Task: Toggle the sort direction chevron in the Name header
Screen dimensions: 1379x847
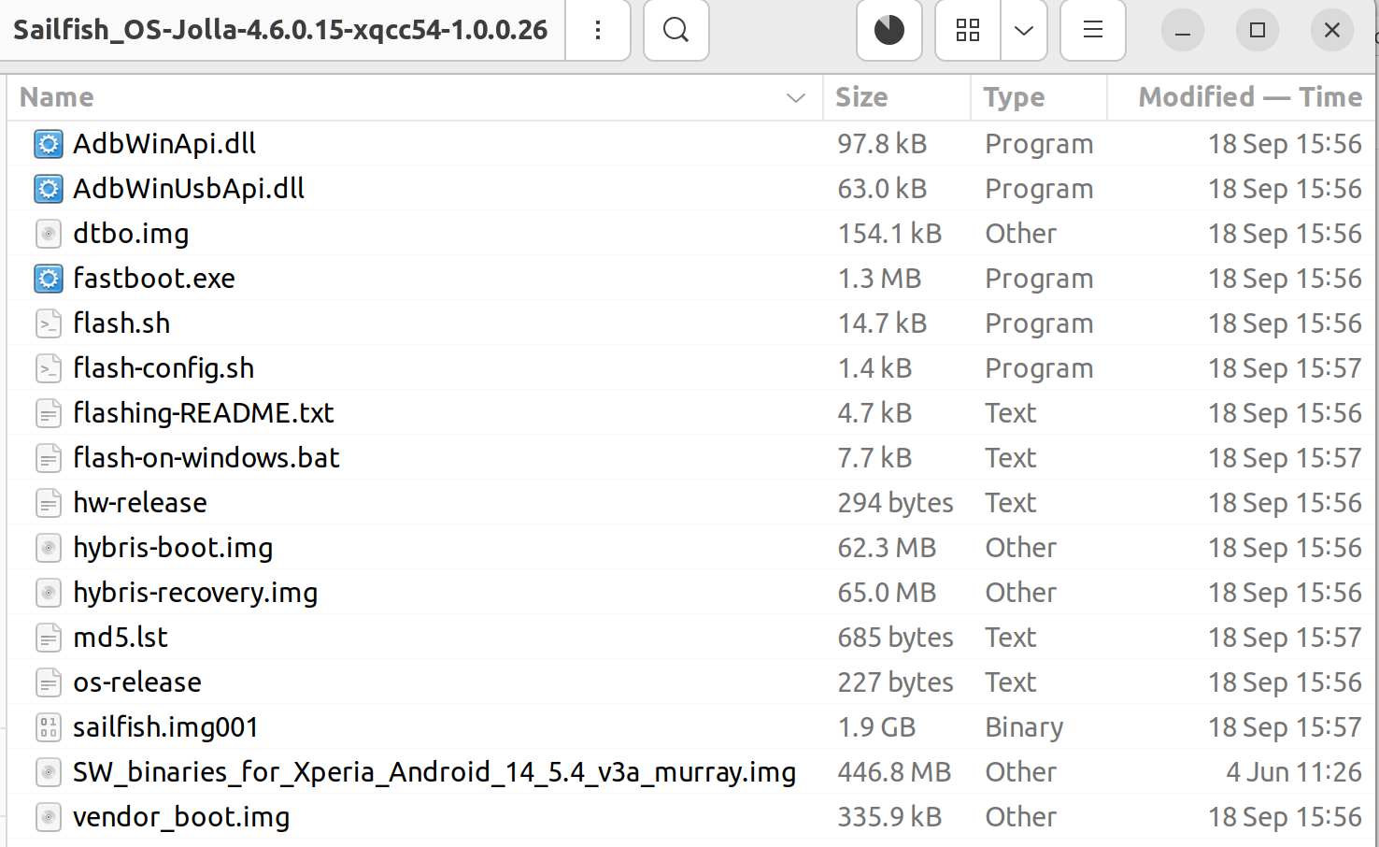Action: coord(796,97)
